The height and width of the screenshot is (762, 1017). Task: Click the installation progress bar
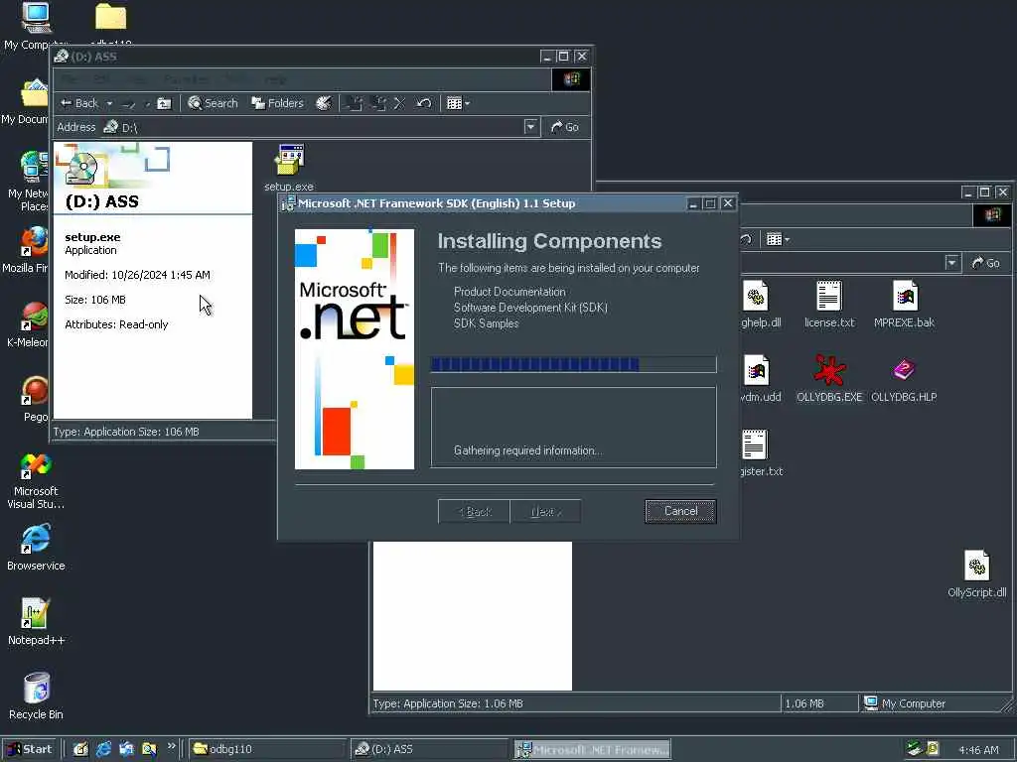click(573, 364)
